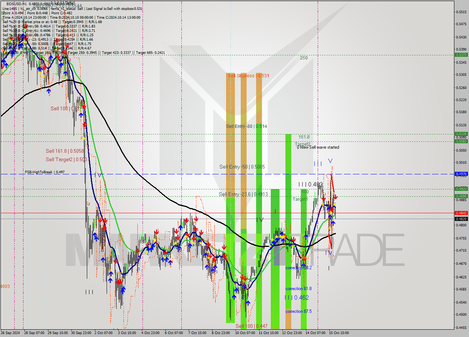Screen dimensions: 469x337
Task: Select 'Sell Entry -88 | 0.514' label
Action: pyautogui.click(x=247, y=126)
